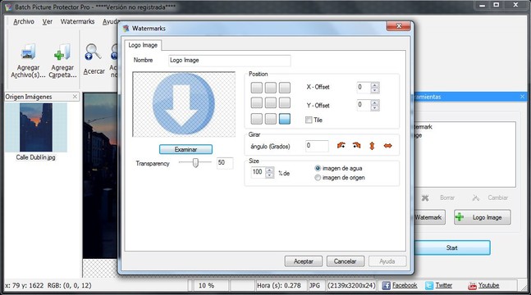Select bottom-left position button in Position grid

tap(256, 119)
